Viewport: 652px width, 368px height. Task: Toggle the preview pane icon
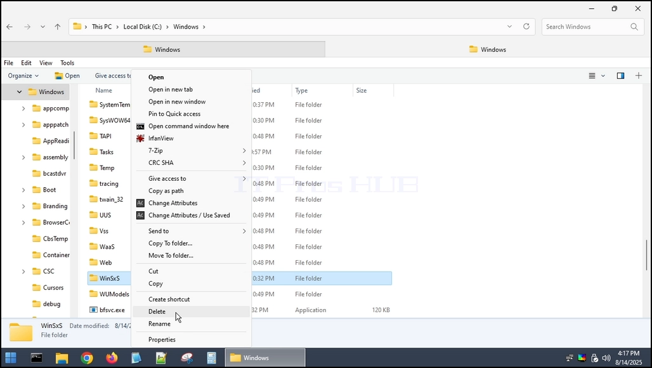pos(620,76)
